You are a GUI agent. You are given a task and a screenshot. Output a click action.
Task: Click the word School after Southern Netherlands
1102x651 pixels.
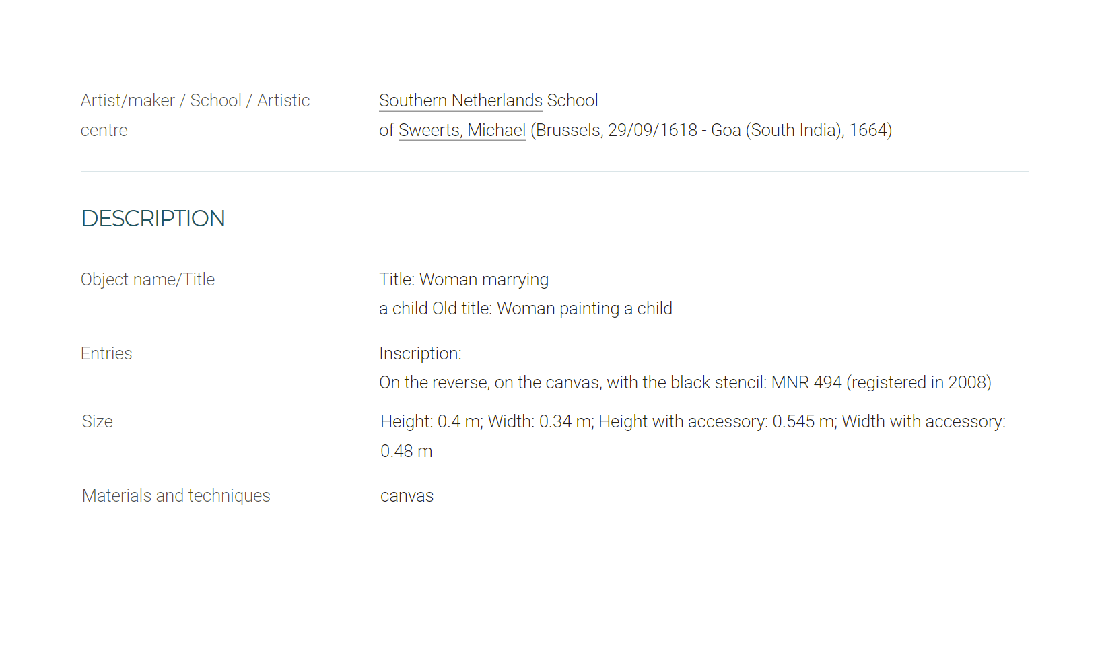coord(572,100)
